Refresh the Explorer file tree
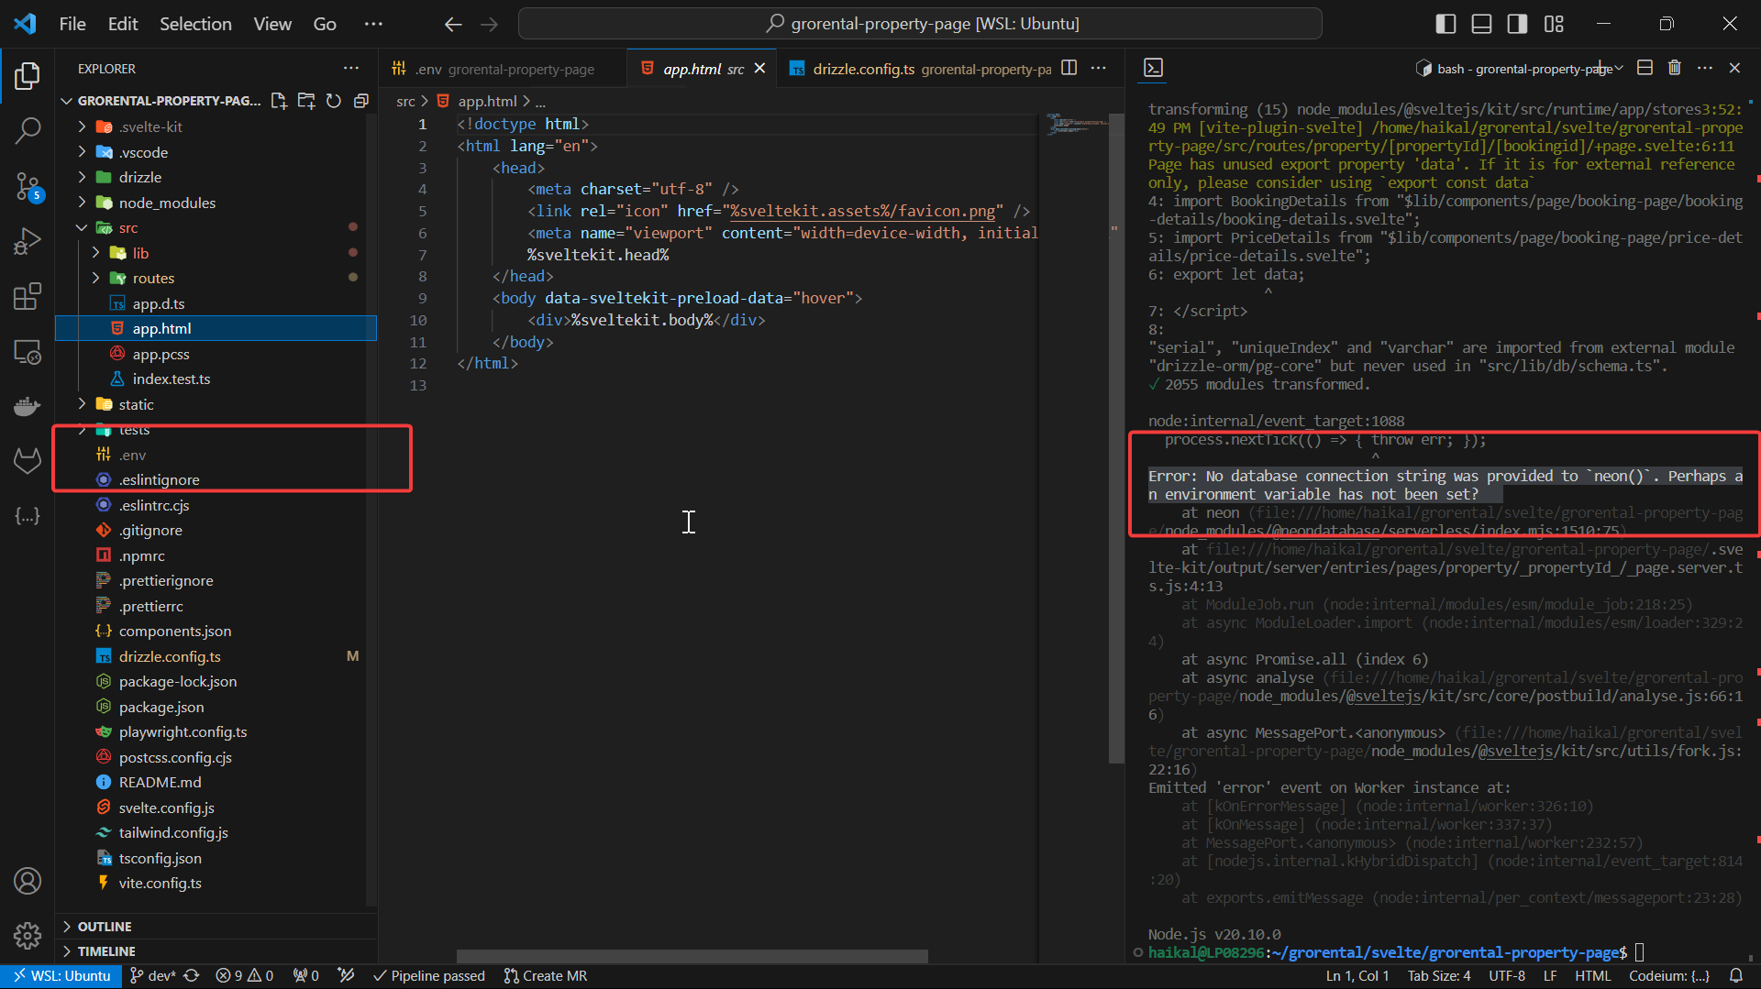1761x989 pixels. 334,101
